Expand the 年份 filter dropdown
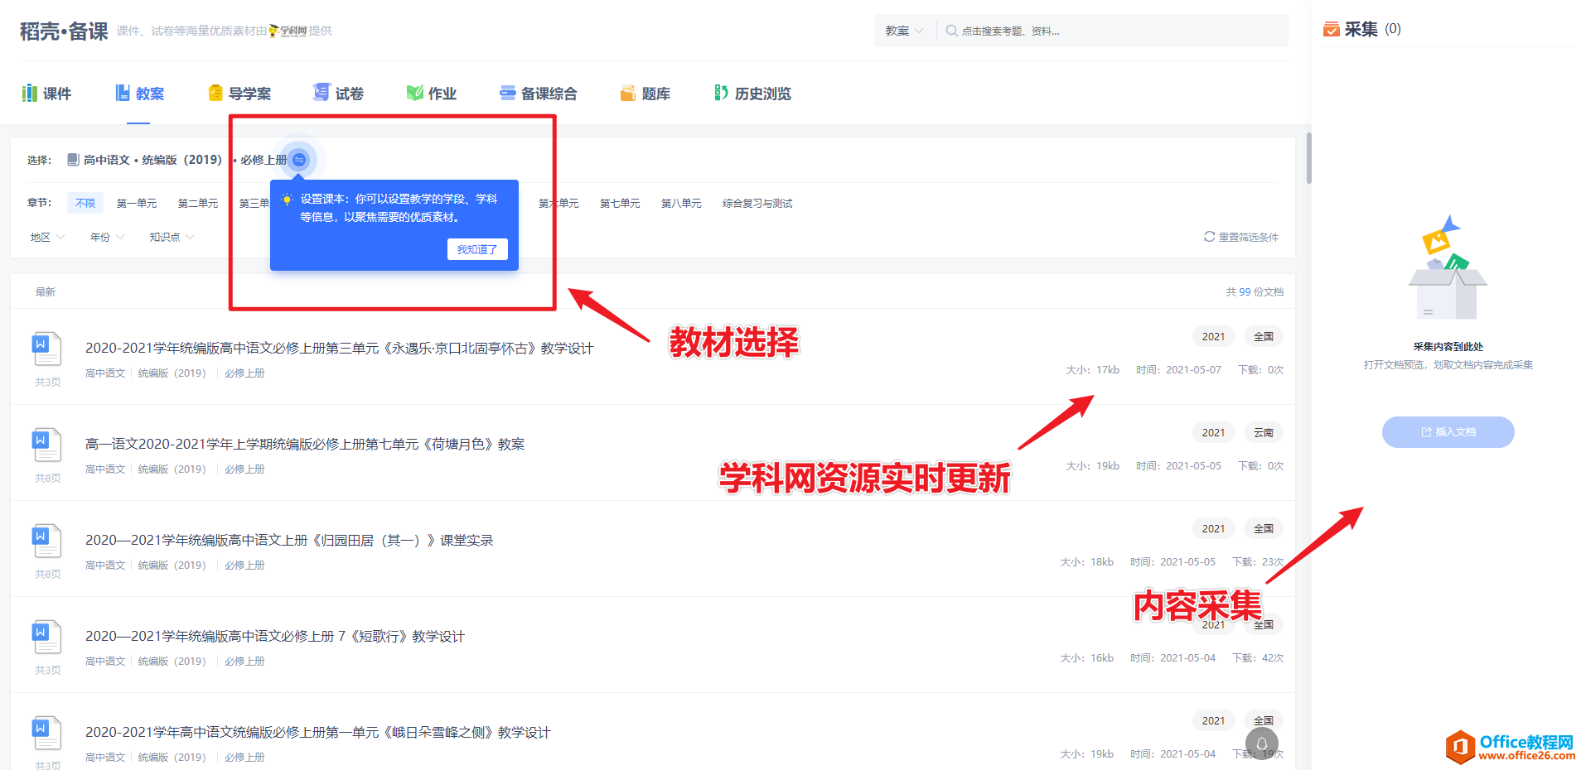 point(107,237)
